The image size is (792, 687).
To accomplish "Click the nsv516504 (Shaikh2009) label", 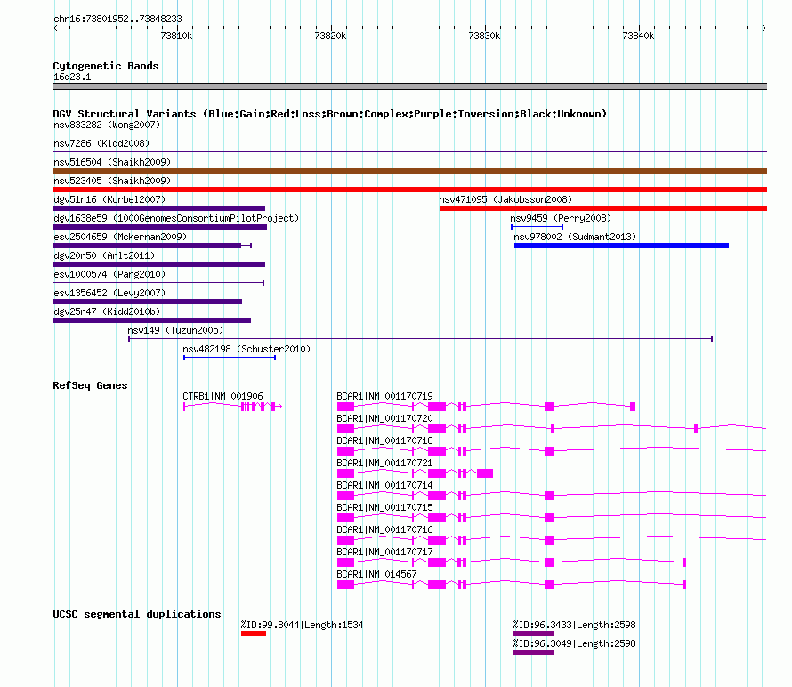I will (x=112, y=162).
